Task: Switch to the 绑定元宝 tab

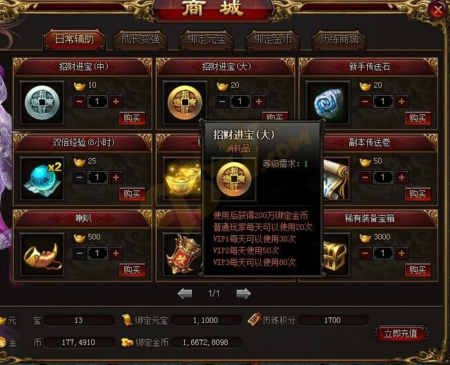Action: pyautogui.click(x=206, y=39)
